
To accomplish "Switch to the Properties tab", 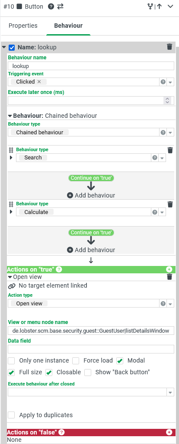I will 23,26.
